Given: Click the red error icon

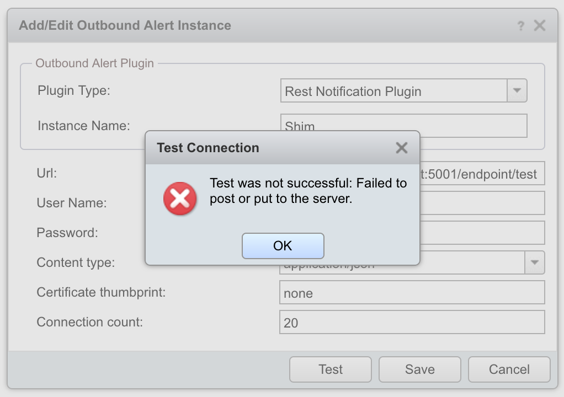Looking at the screenshot, I should pos(180,198).
